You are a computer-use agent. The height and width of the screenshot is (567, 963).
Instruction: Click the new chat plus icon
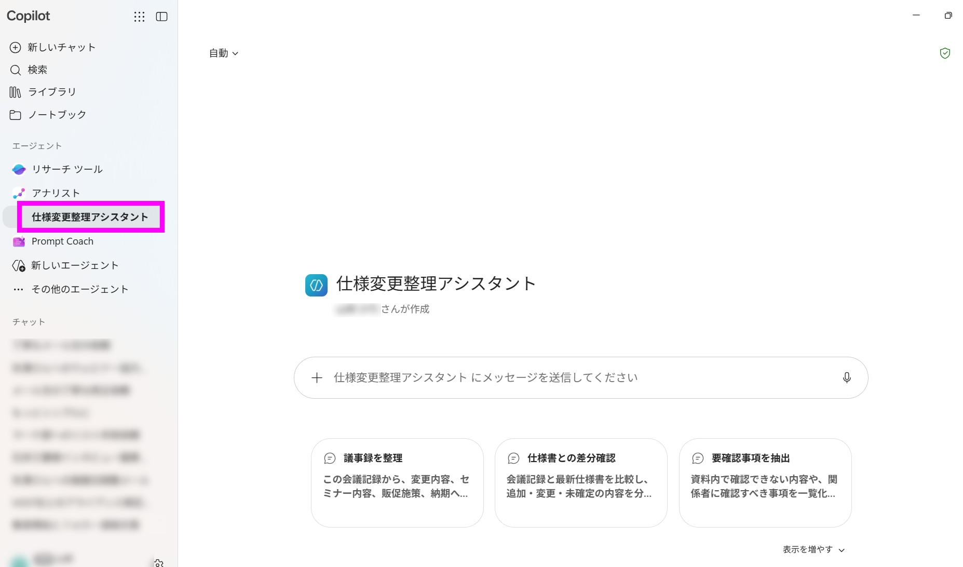[16, 47]
